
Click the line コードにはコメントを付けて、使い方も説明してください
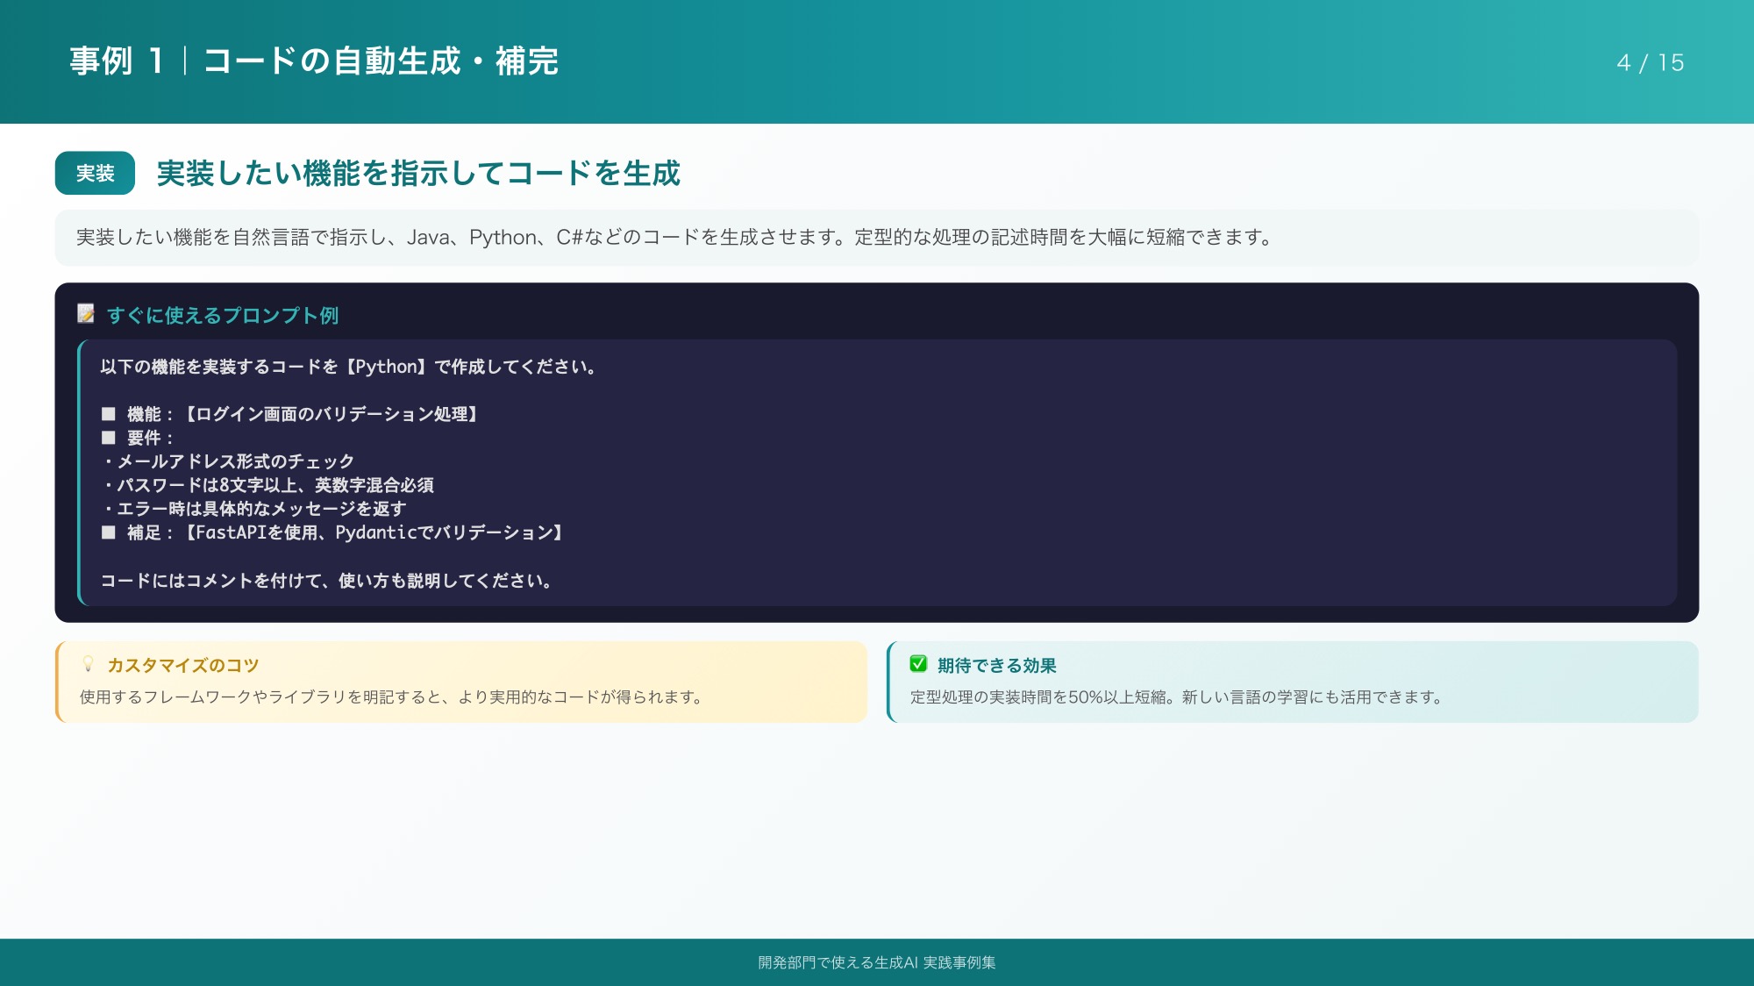[327, 581]
